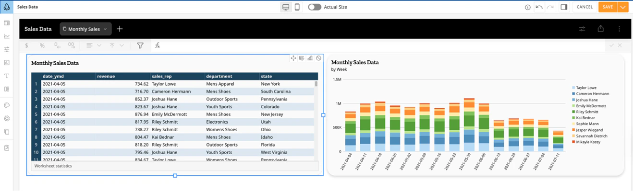This screenshot has height=193, width=634.
Task: Open the layout grid icon in sidebar
Action: click(x=7, y=89)
